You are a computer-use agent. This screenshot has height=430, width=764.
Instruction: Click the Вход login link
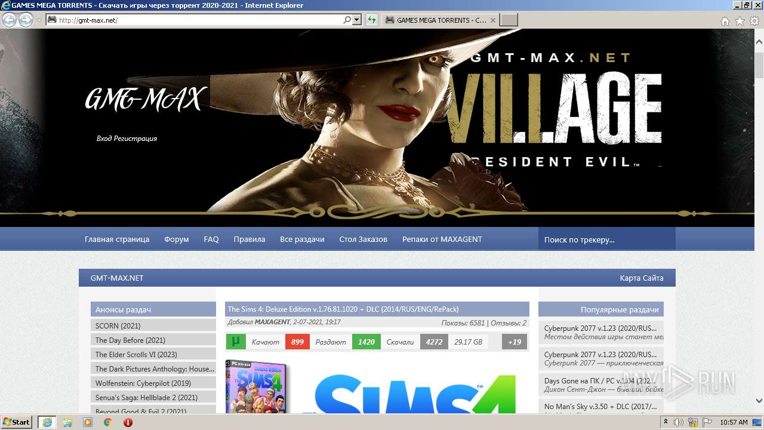[104, 139]
